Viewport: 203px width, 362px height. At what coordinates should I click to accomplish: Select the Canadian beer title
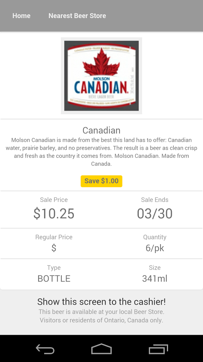pyautogui.click(x=101, y=130)
